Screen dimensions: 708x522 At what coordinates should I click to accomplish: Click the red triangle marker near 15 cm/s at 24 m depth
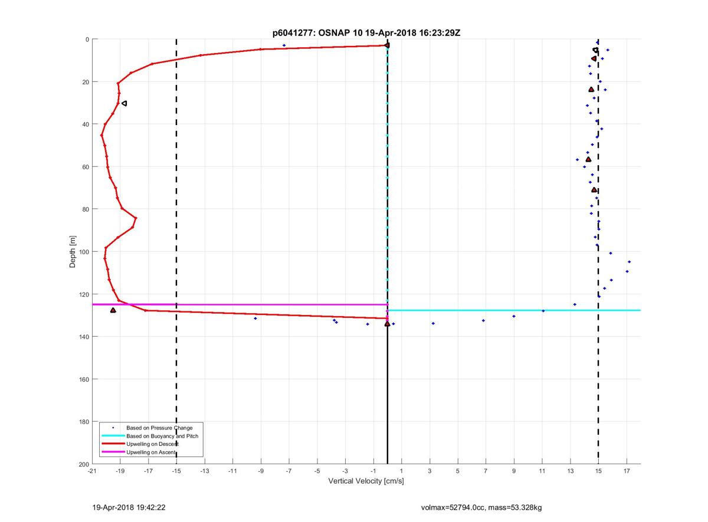click(x=591, y=90)
